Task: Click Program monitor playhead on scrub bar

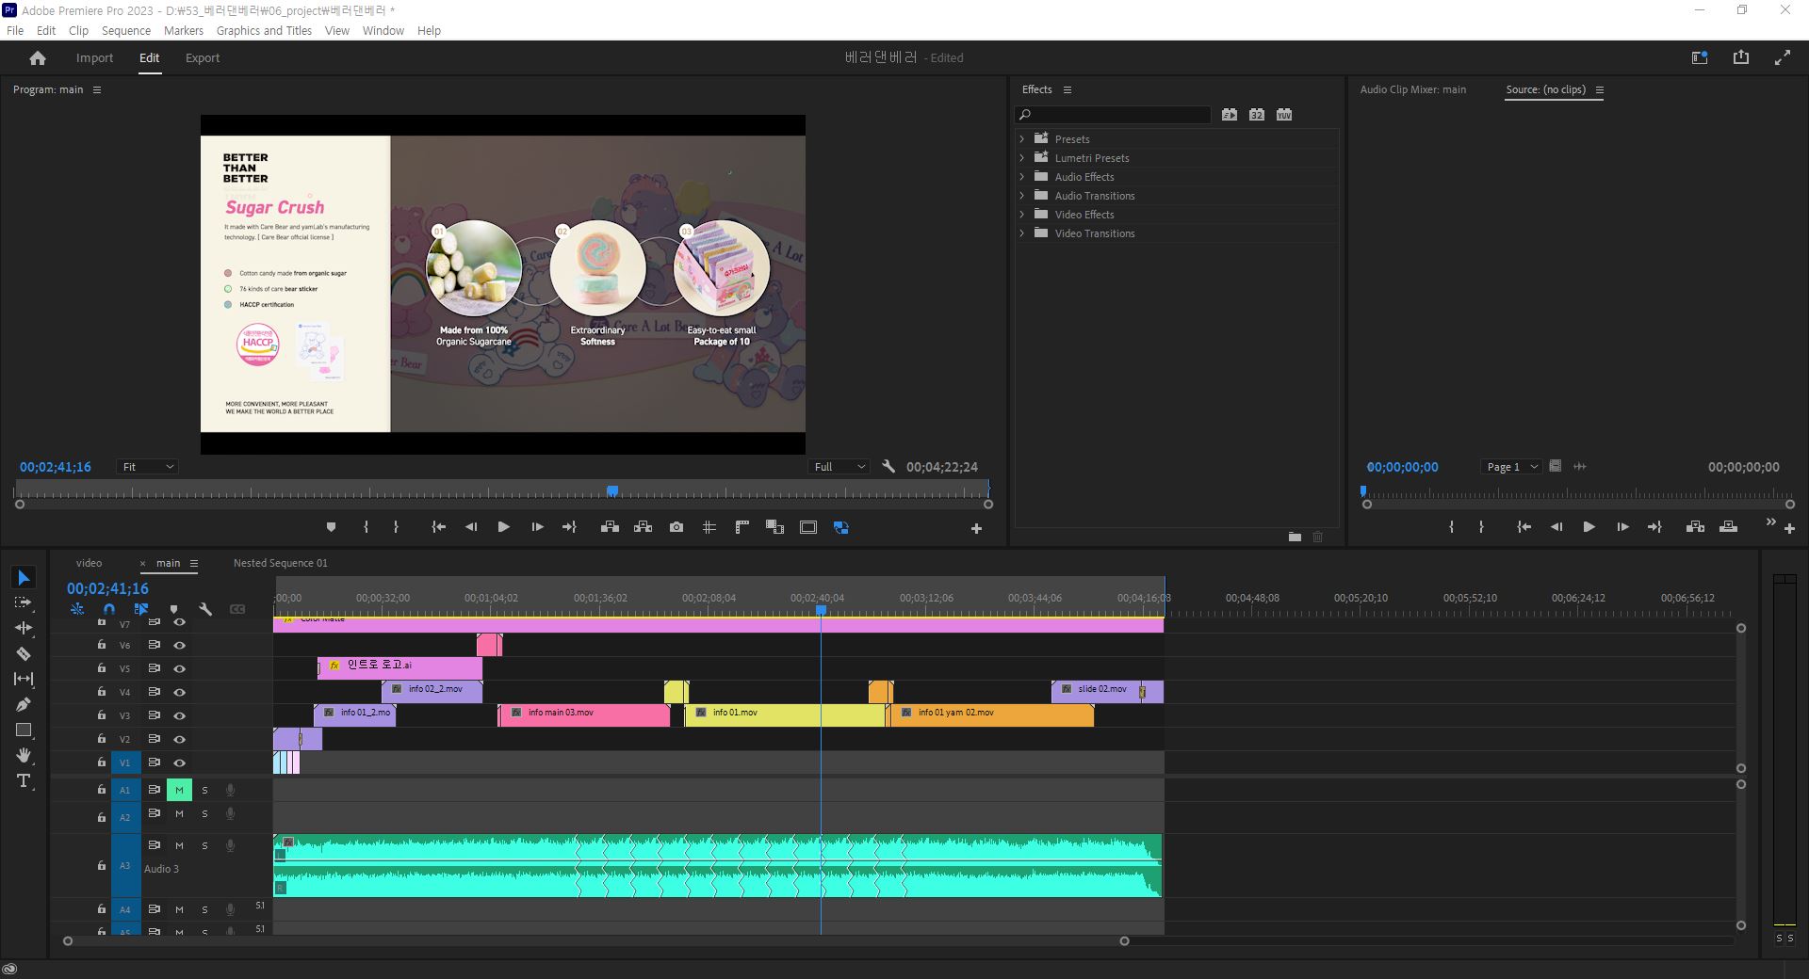Action: tap(612, 490)
